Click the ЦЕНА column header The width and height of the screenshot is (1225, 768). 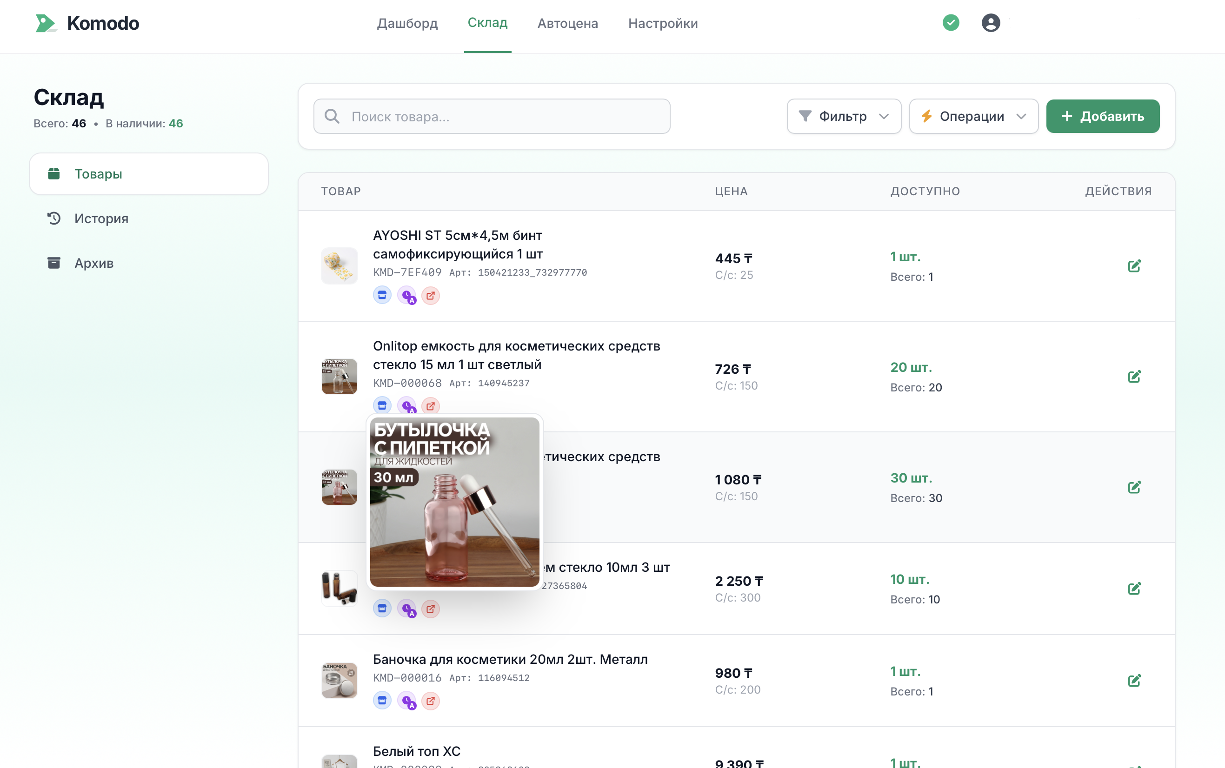click(731, 192)
